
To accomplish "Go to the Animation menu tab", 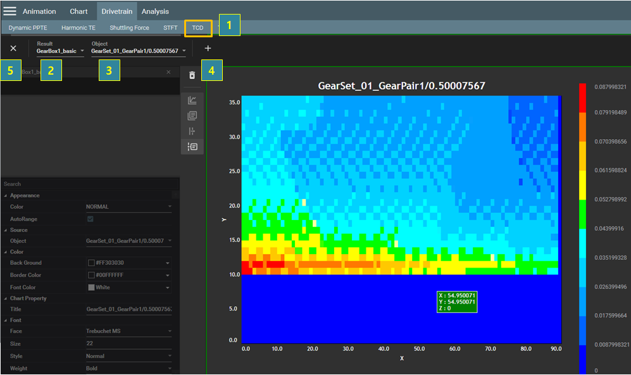I will 39,11.
